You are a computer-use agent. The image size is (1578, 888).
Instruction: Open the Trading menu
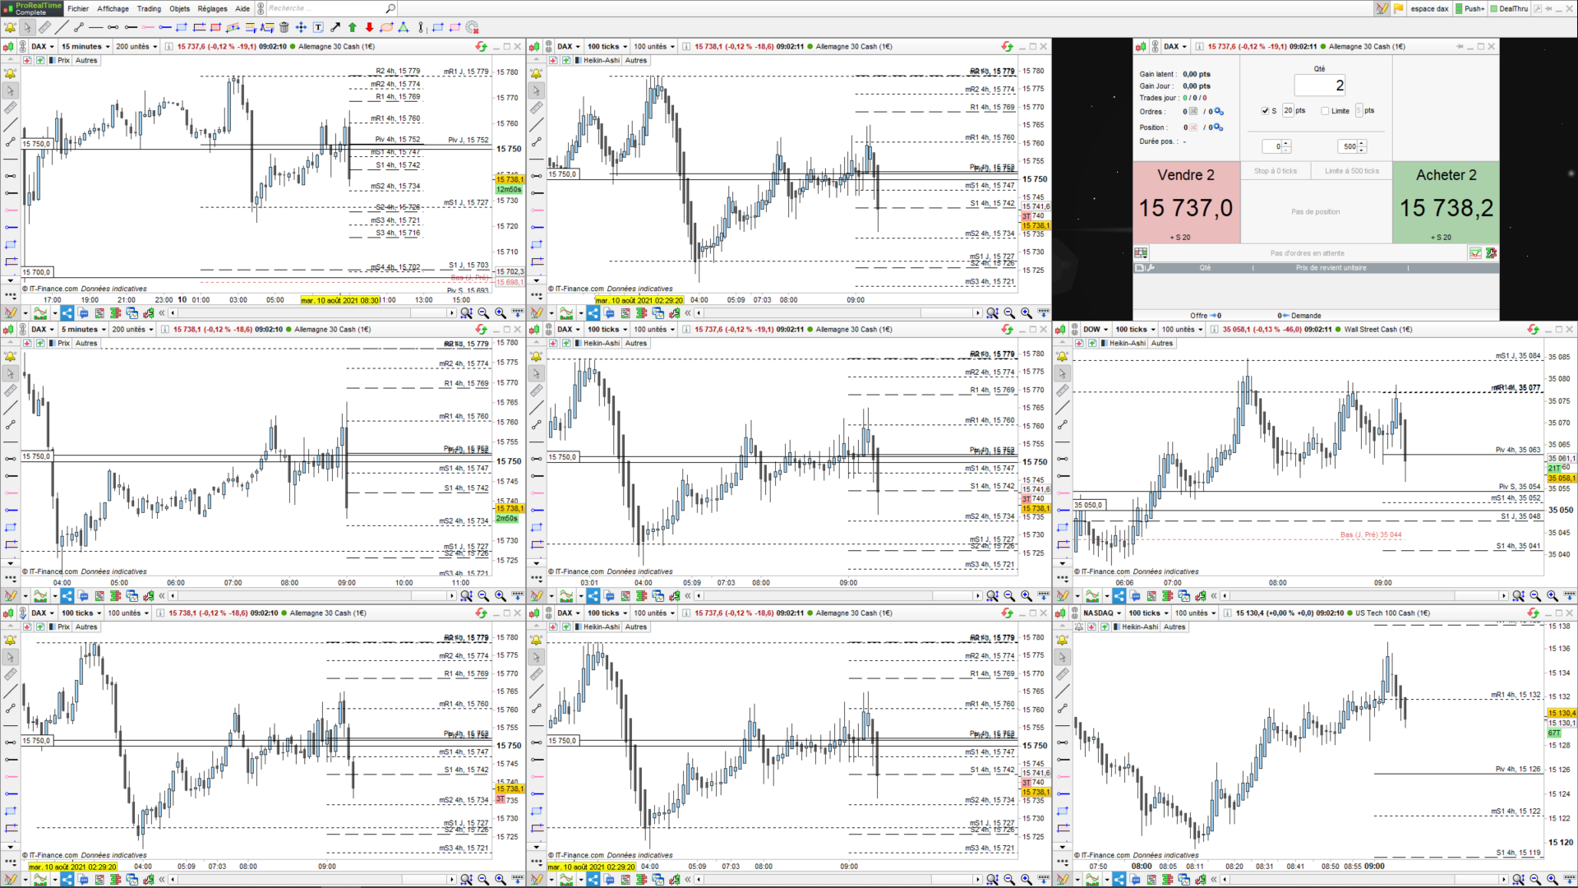point(149,9)
